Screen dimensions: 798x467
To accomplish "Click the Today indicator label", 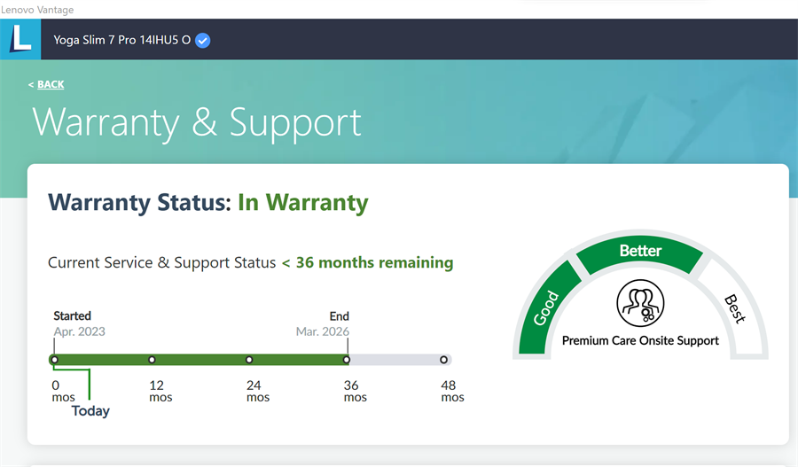I will tap(90, 411).
